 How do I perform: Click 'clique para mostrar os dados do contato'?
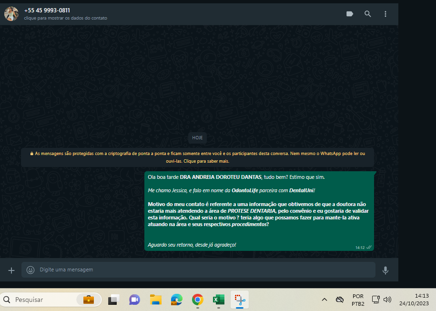65,18
